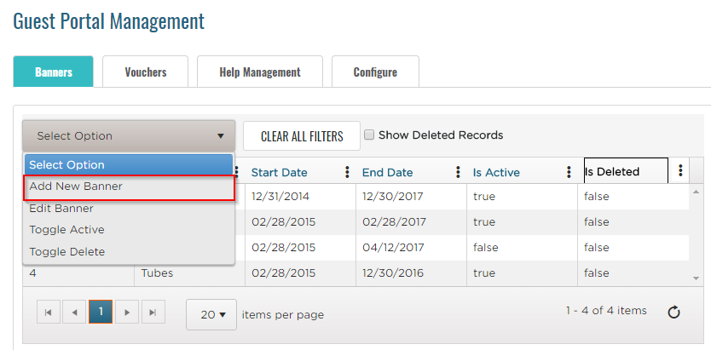
Task: Switch to the Vouchers tab
Action: 145,72
